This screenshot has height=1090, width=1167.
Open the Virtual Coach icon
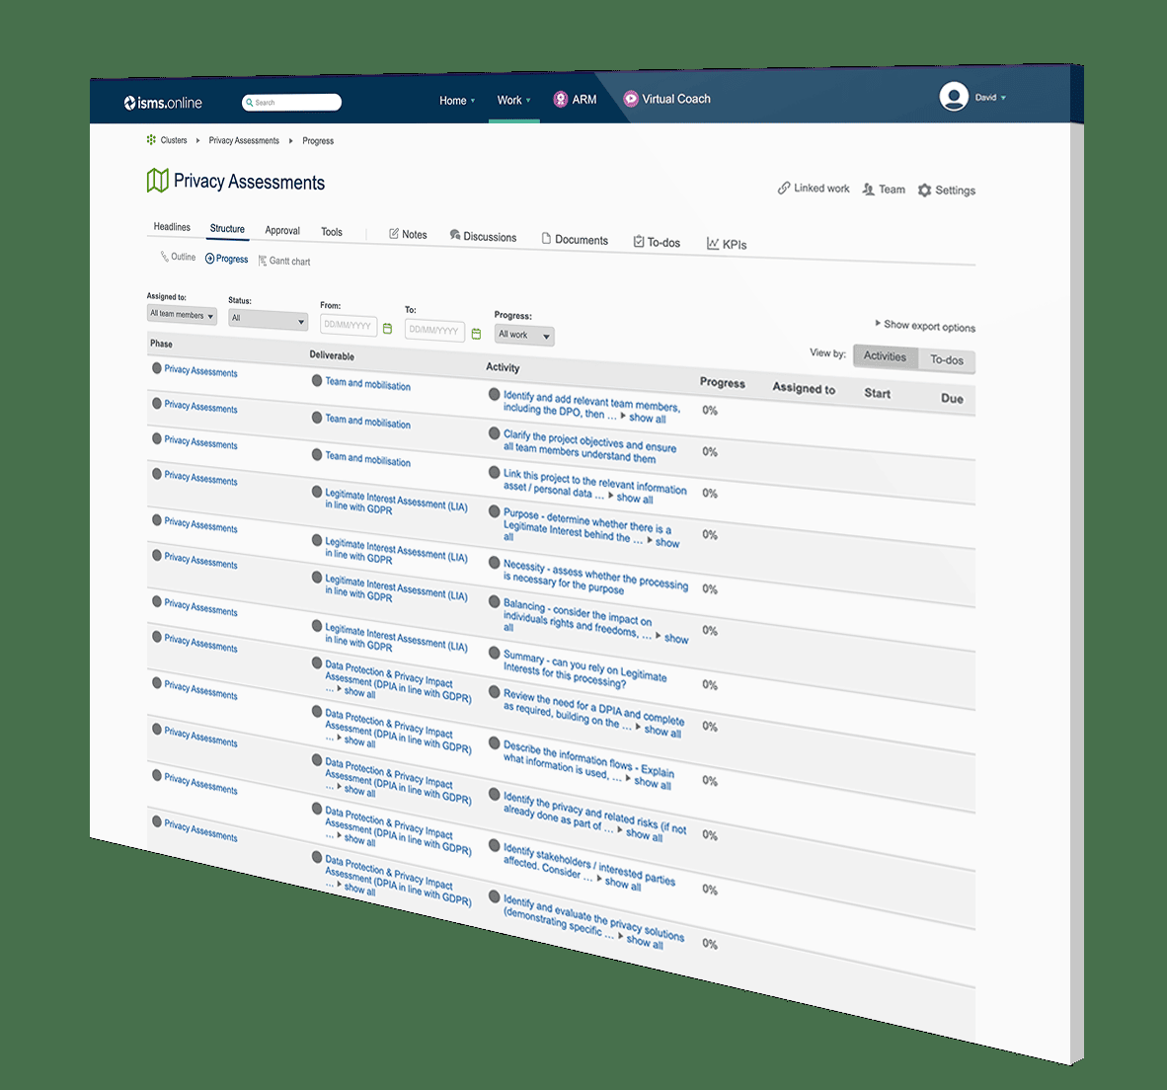(x=630, y=98)
